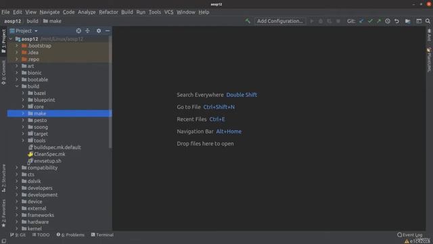Select the bionic folder

[35, 73]
